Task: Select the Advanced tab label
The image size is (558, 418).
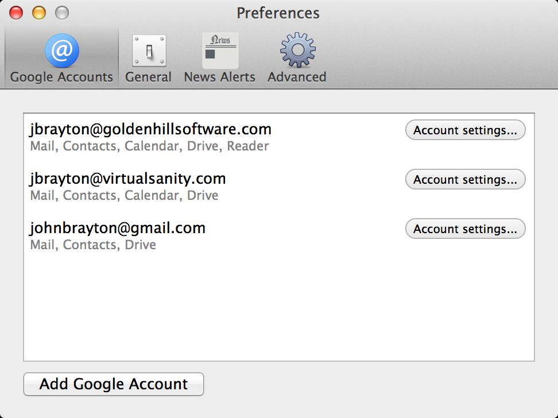Action: click(297, 77)
